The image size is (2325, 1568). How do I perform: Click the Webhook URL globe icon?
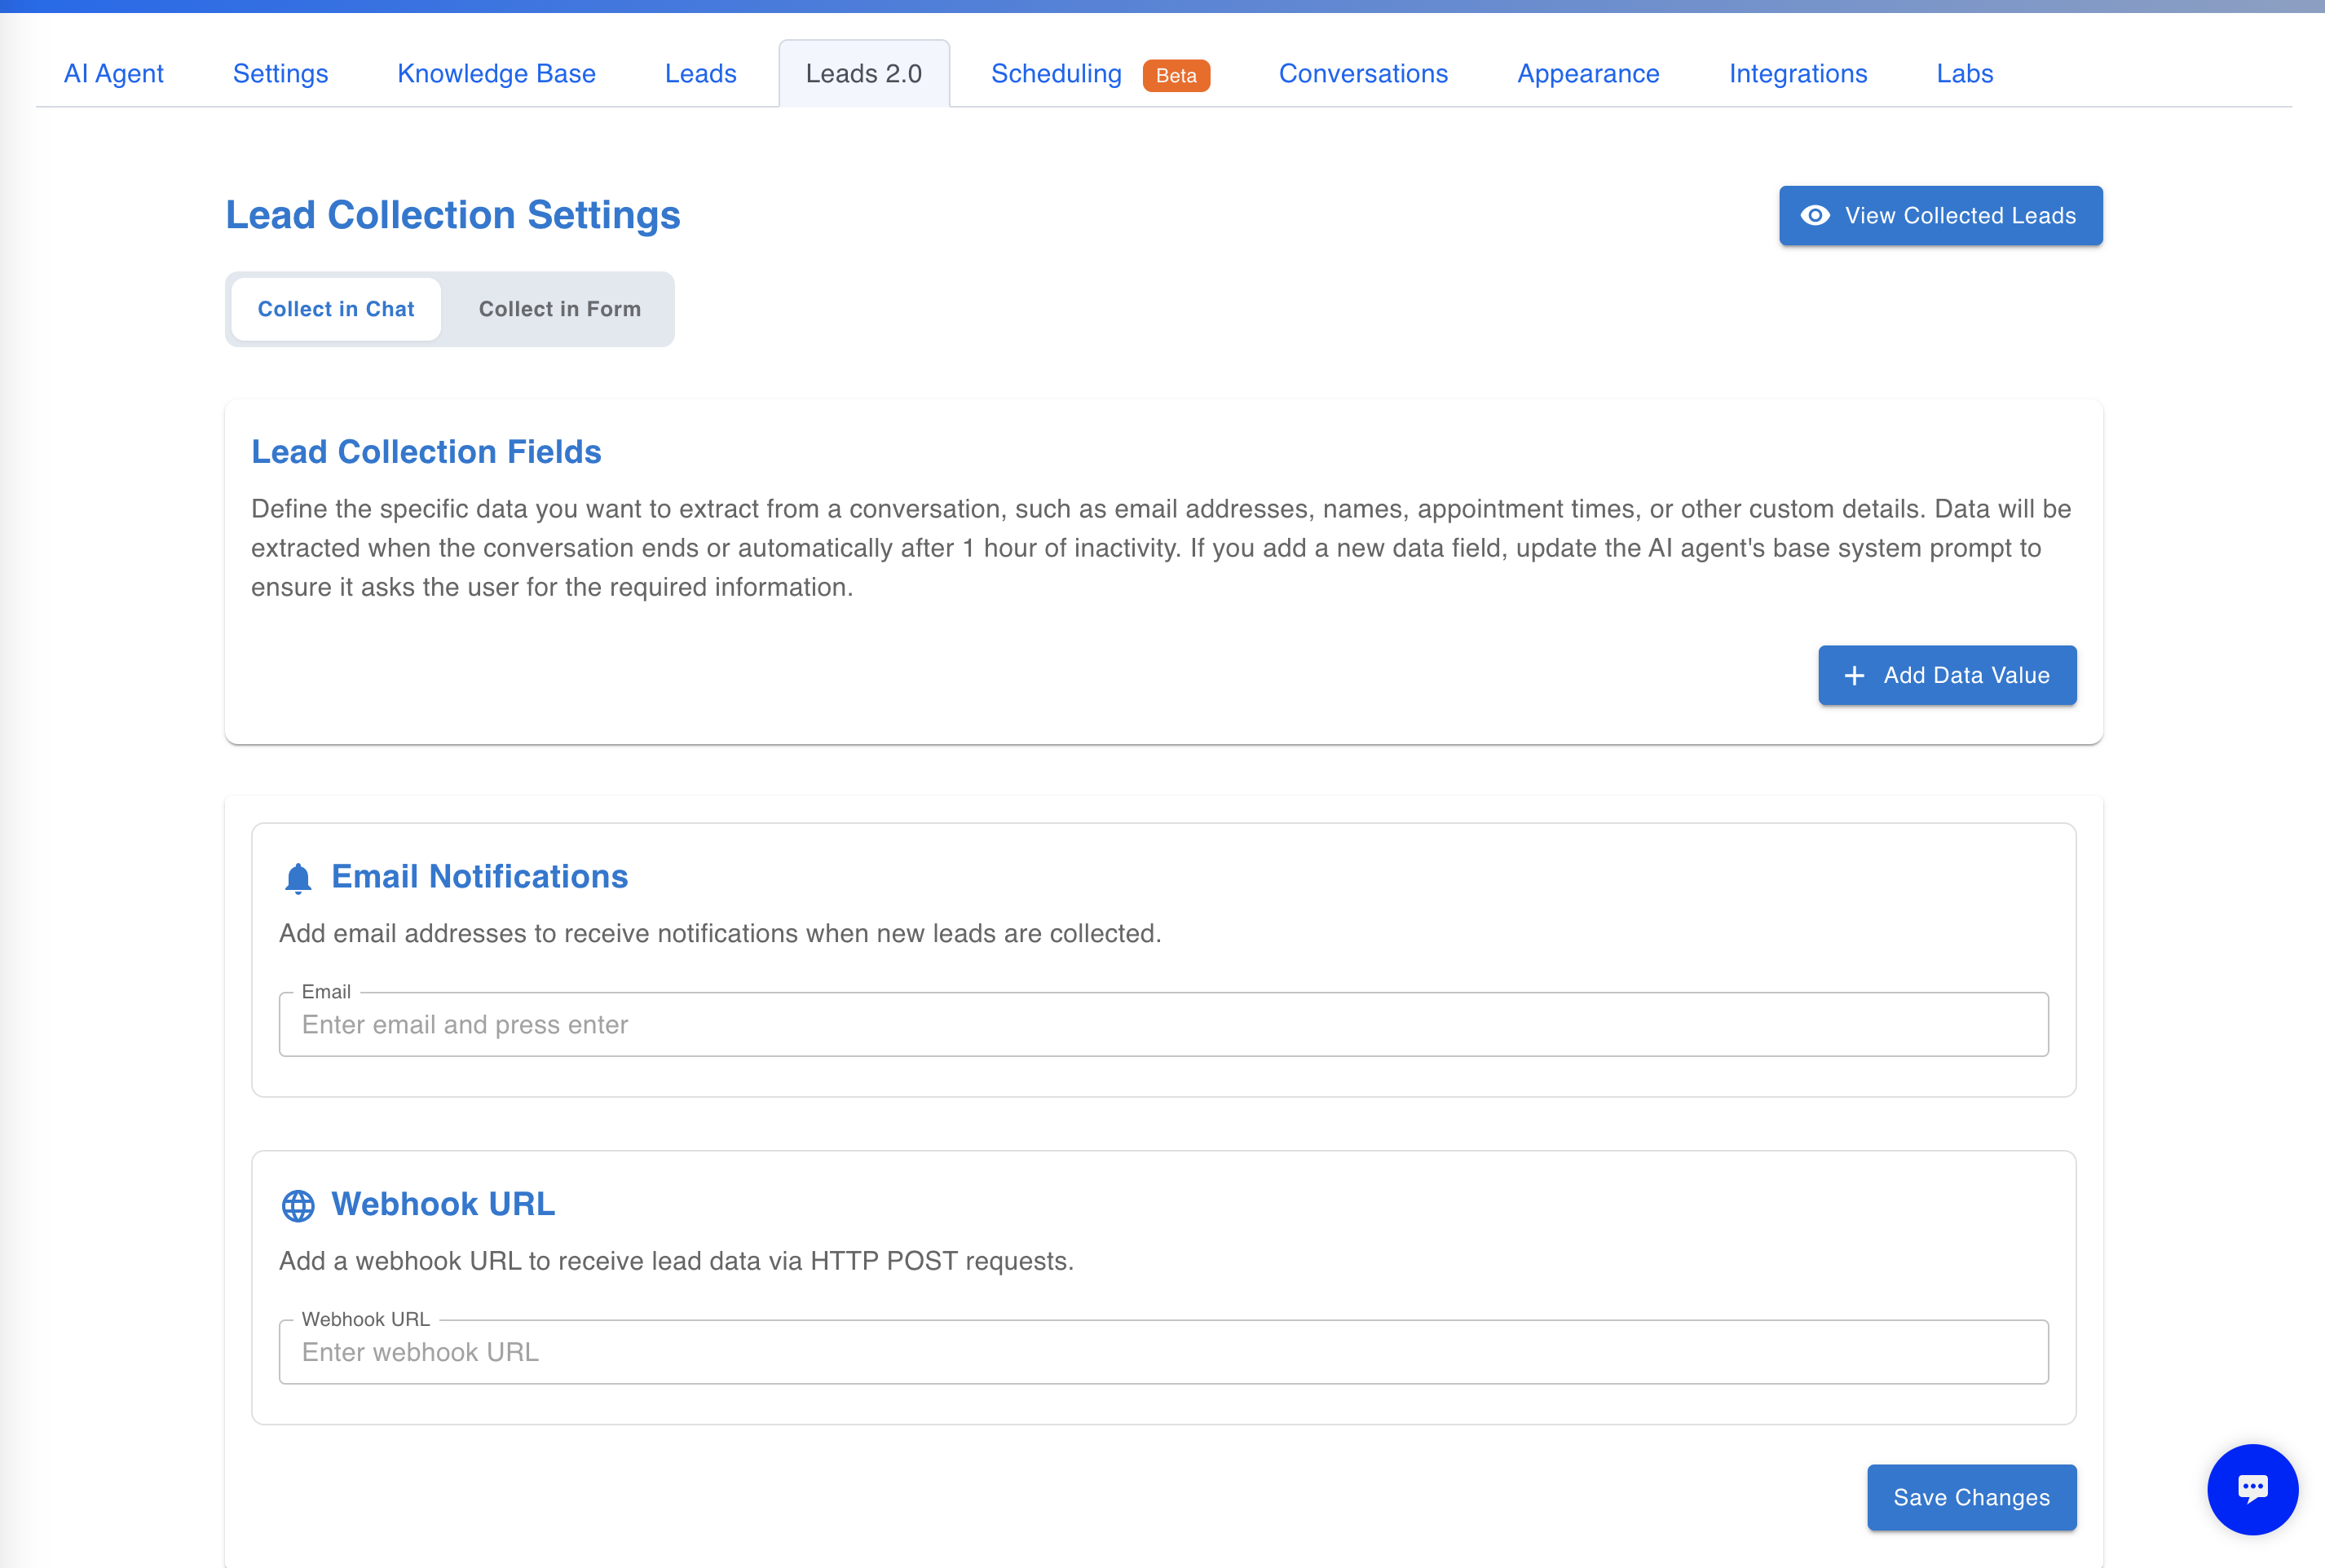tap(298, 1206)
